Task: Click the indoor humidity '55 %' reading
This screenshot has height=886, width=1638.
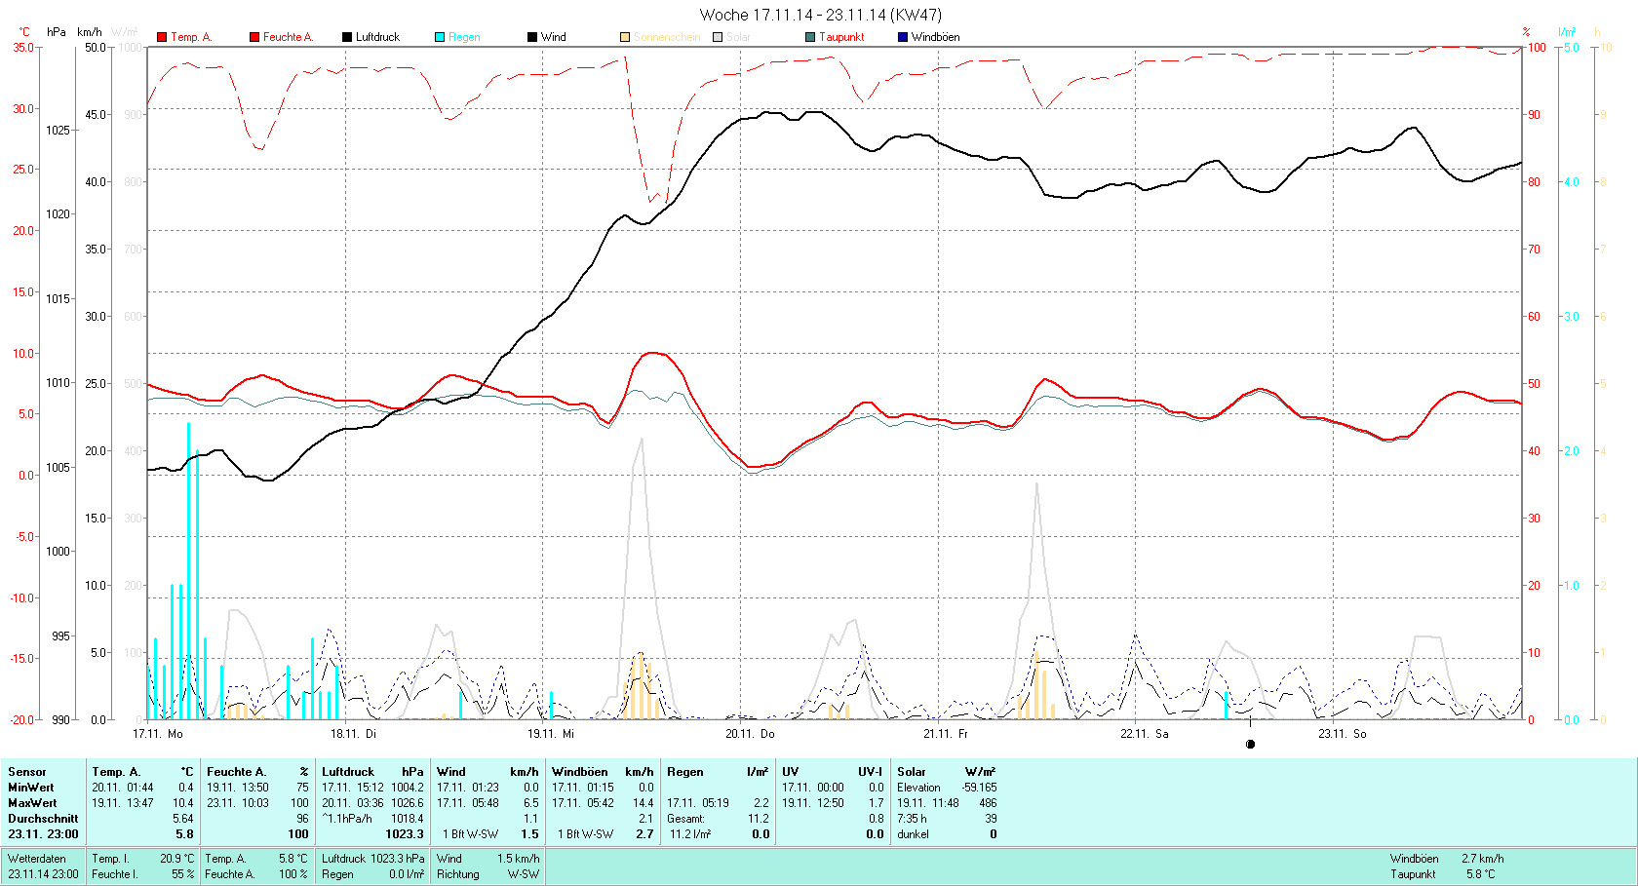Action: [183, 874]
